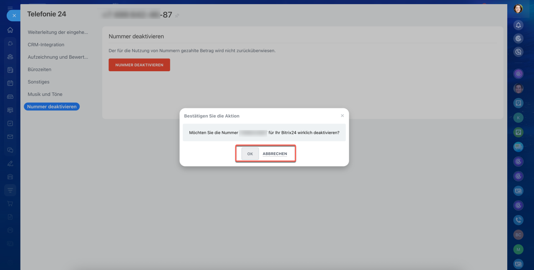Open the chat with the K avatar

tap(518, 118)
